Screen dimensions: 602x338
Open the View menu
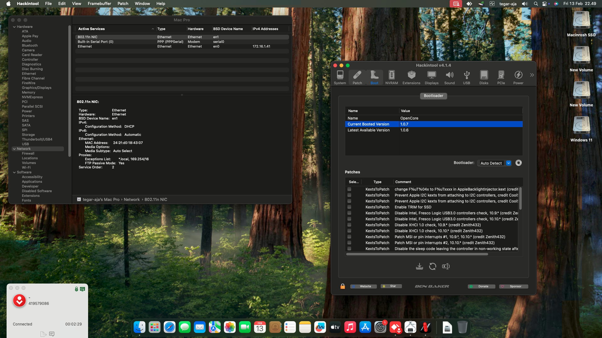point(77,4)
